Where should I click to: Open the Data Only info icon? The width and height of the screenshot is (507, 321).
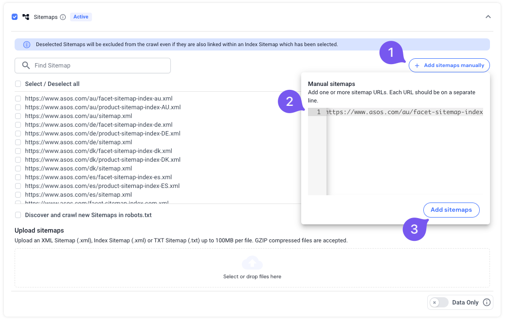pos(487,302)
